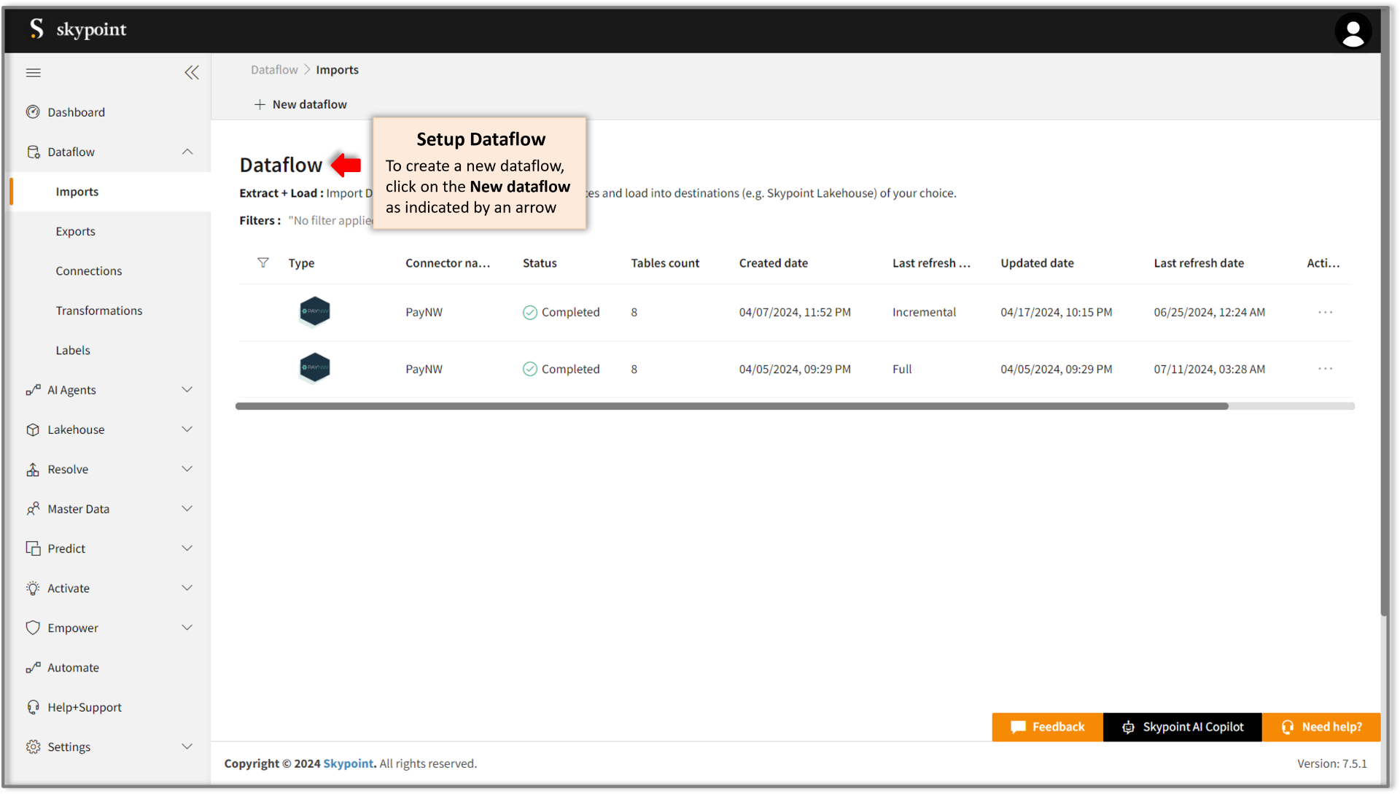Click the first PayNW connector hexagon icon

pyautogui.click(x=315, y=312)
